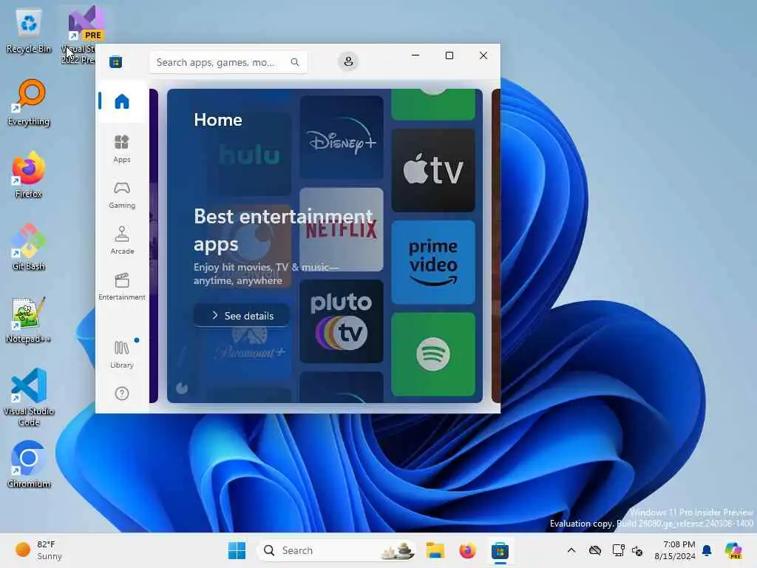Viewport: 757px width, 568px height.
Task: Open the Home section in Store sidebar
Action: 122,101
